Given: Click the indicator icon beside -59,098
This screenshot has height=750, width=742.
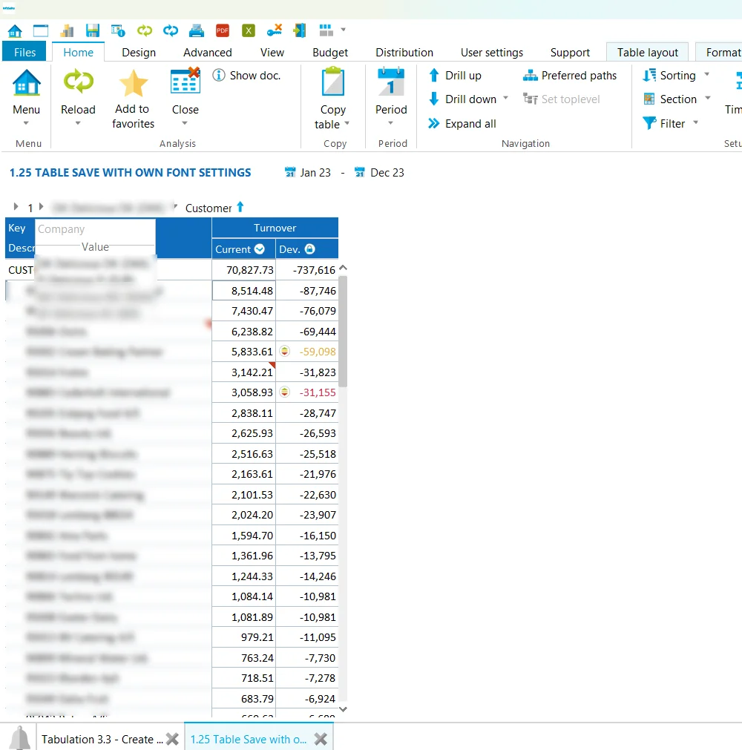Looking at the screenshot, I should [285, 352].
